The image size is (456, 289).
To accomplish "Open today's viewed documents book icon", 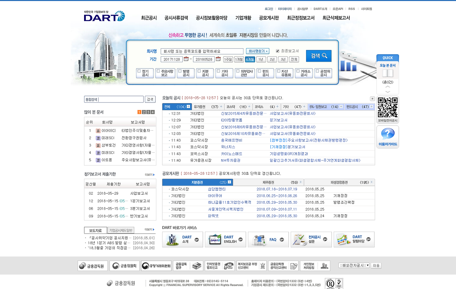I will (x=388, y=73).
